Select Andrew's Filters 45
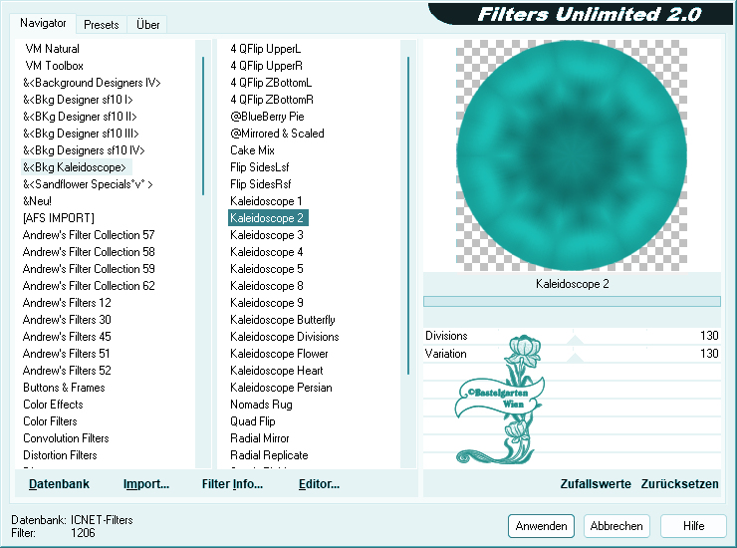 point(67,337)
